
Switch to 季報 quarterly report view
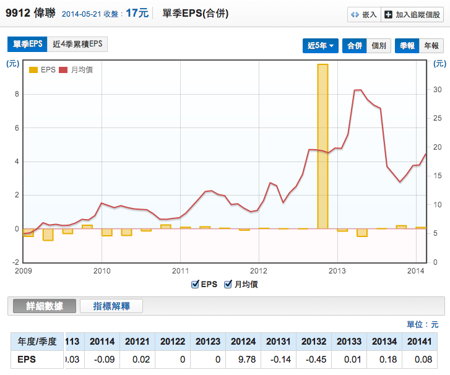407,46
